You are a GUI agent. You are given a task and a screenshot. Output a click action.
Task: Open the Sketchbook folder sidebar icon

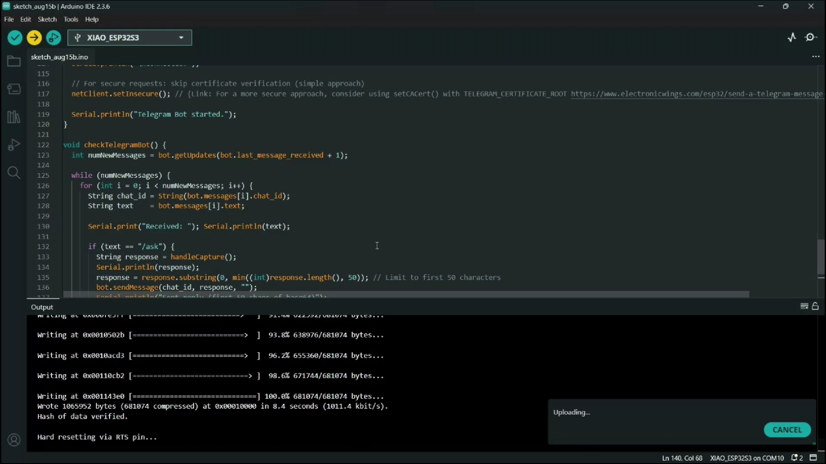(x=14, y=61)
